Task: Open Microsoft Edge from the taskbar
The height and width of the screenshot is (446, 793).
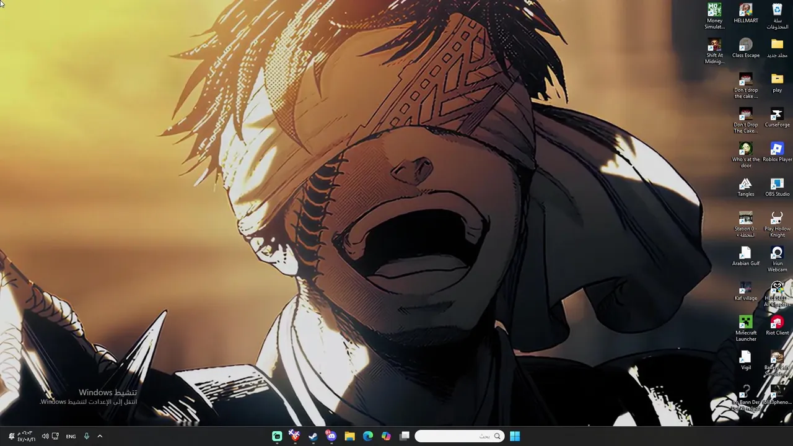Action: [368, 436]
